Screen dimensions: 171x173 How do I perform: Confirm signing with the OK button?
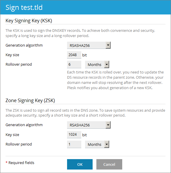80,164
